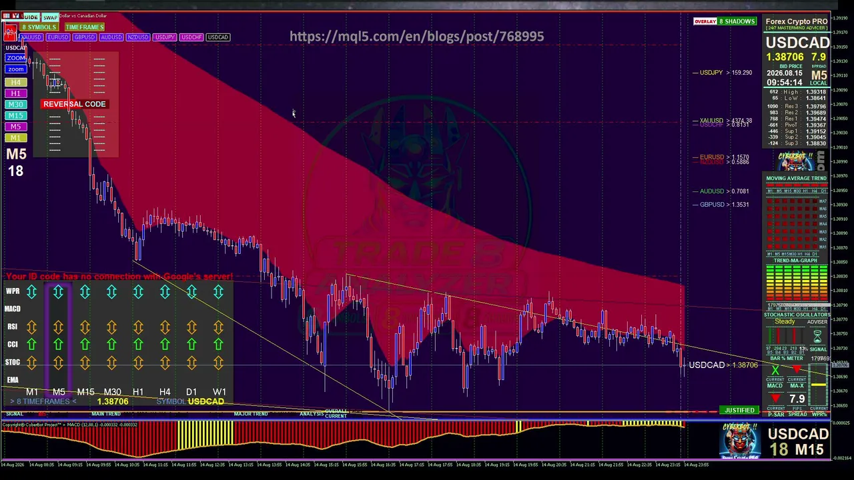
Task: Switch to H1 timeframe button
Action: click(15, 93)
